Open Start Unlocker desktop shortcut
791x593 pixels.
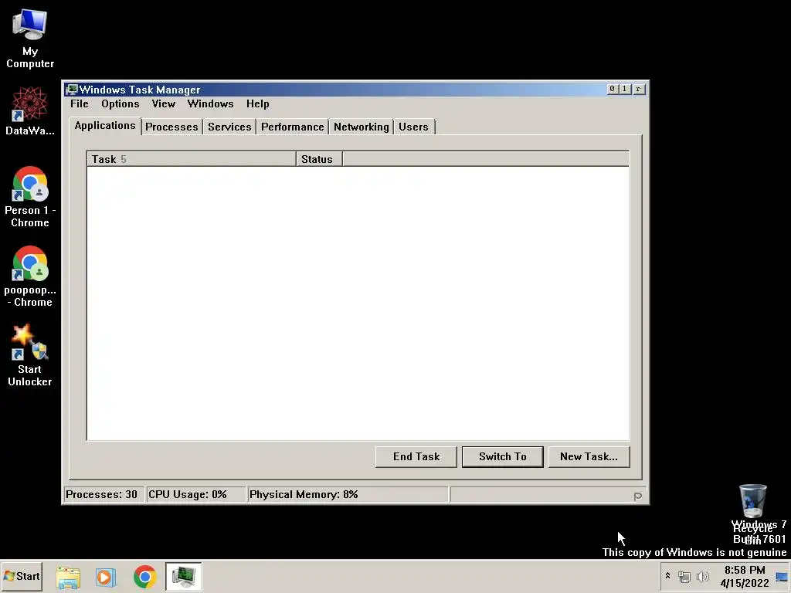[x=30, y=355]
